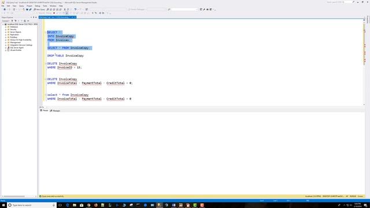
Task: Collapse the SELECT INTO statement outline block
Action: tap(46, 32)
